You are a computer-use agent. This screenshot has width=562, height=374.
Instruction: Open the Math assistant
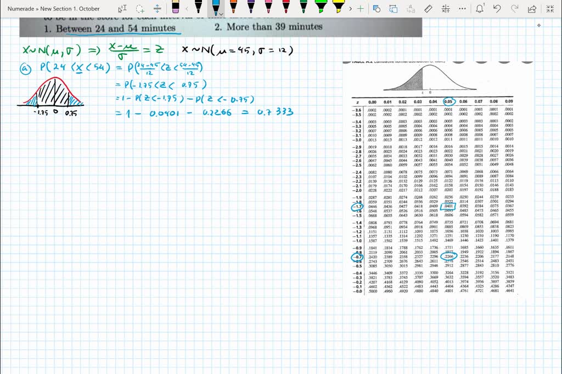446,9
